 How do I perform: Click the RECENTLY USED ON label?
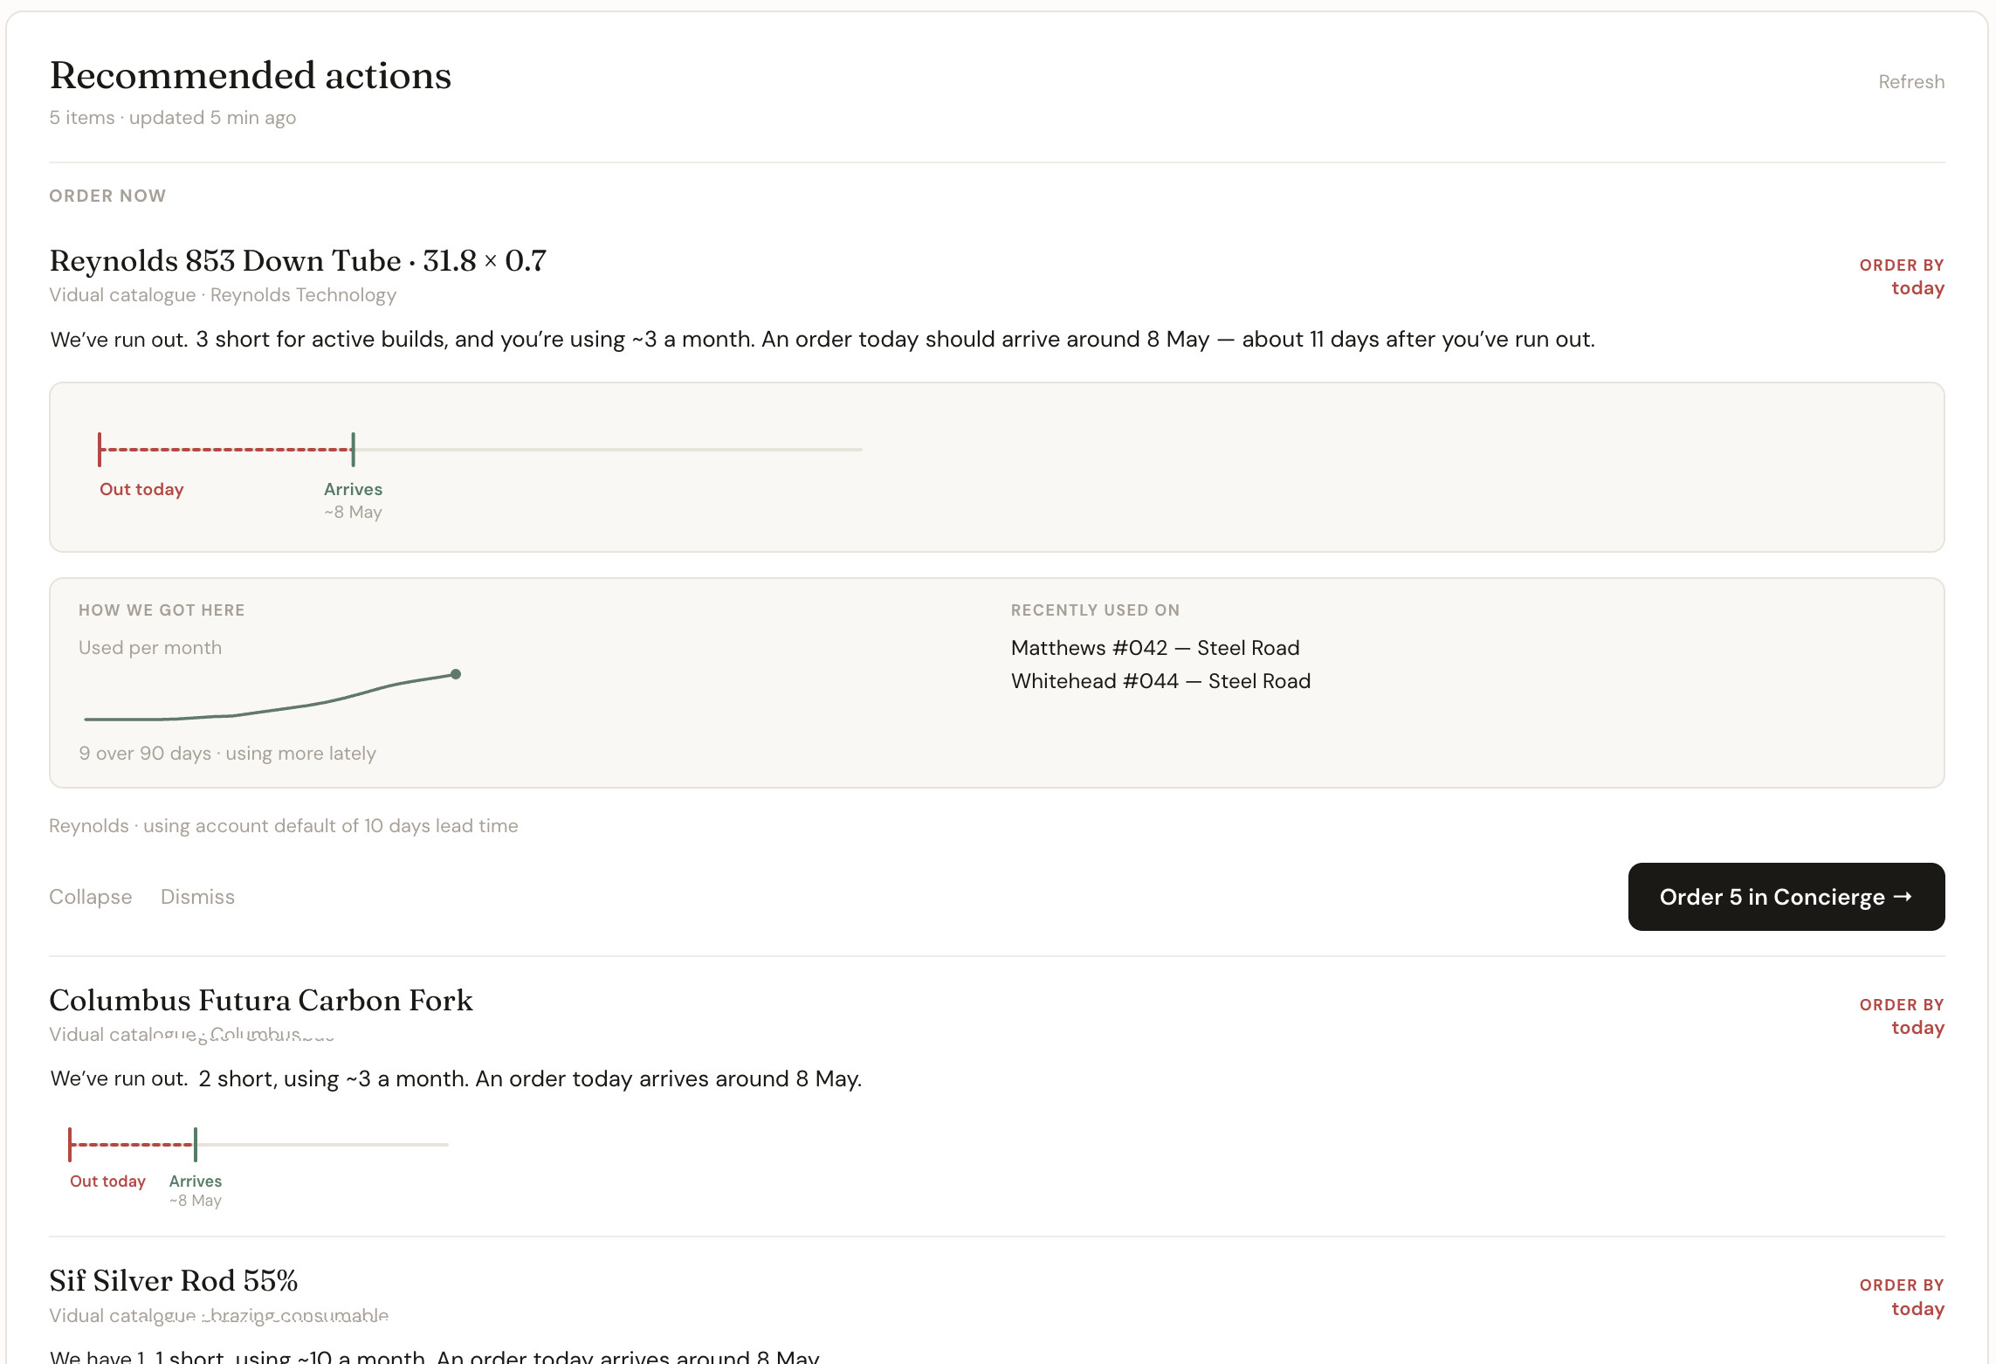coord(1096,610)
